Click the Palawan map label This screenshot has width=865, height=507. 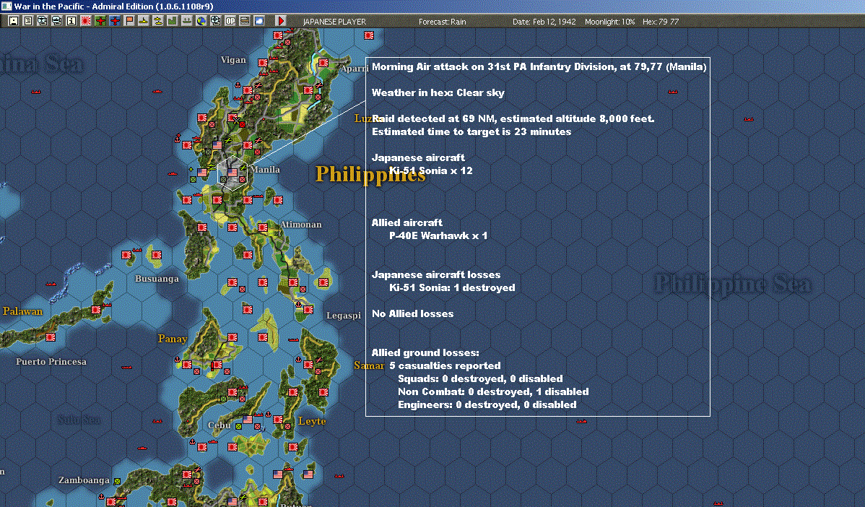pyautogui.click(x=22, y=311)
